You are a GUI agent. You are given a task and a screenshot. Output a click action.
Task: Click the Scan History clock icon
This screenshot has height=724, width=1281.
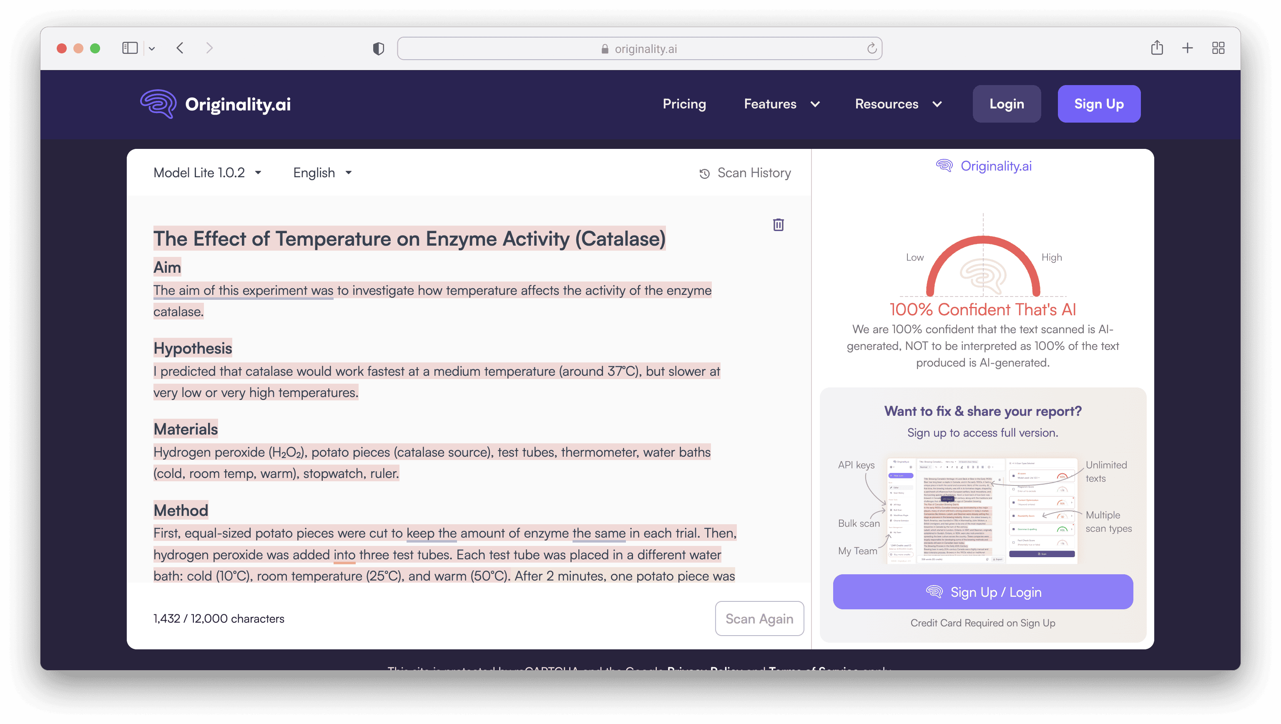704,173
